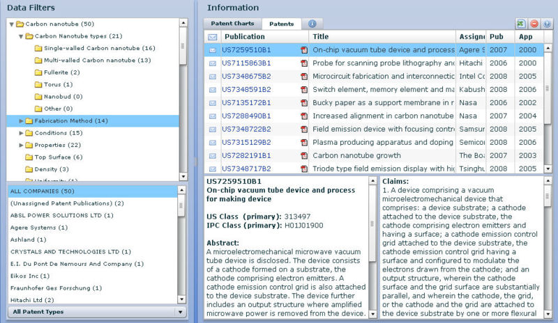This screenshot has height=323, width=558.
Task: Click the envelope icon in table header
Action: (213, 37)
